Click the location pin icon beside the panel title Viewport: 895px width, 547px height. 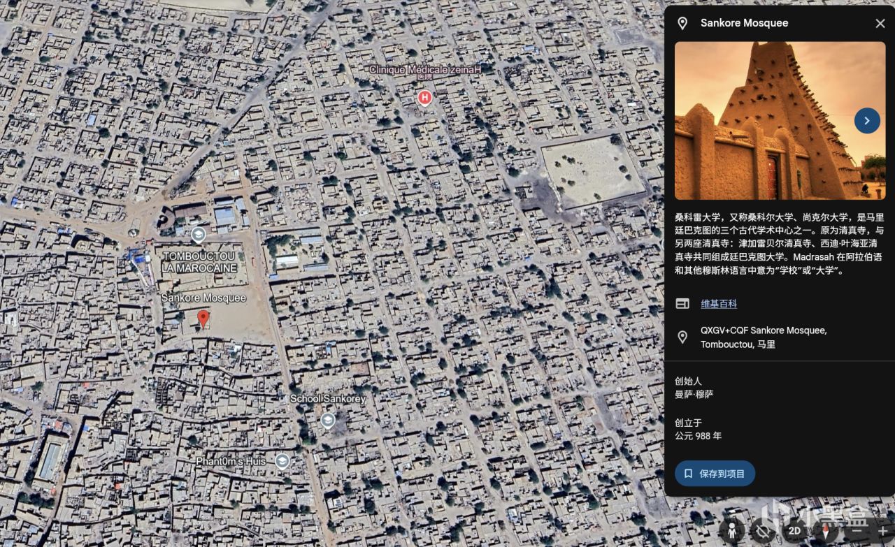(x=682, y=24)
